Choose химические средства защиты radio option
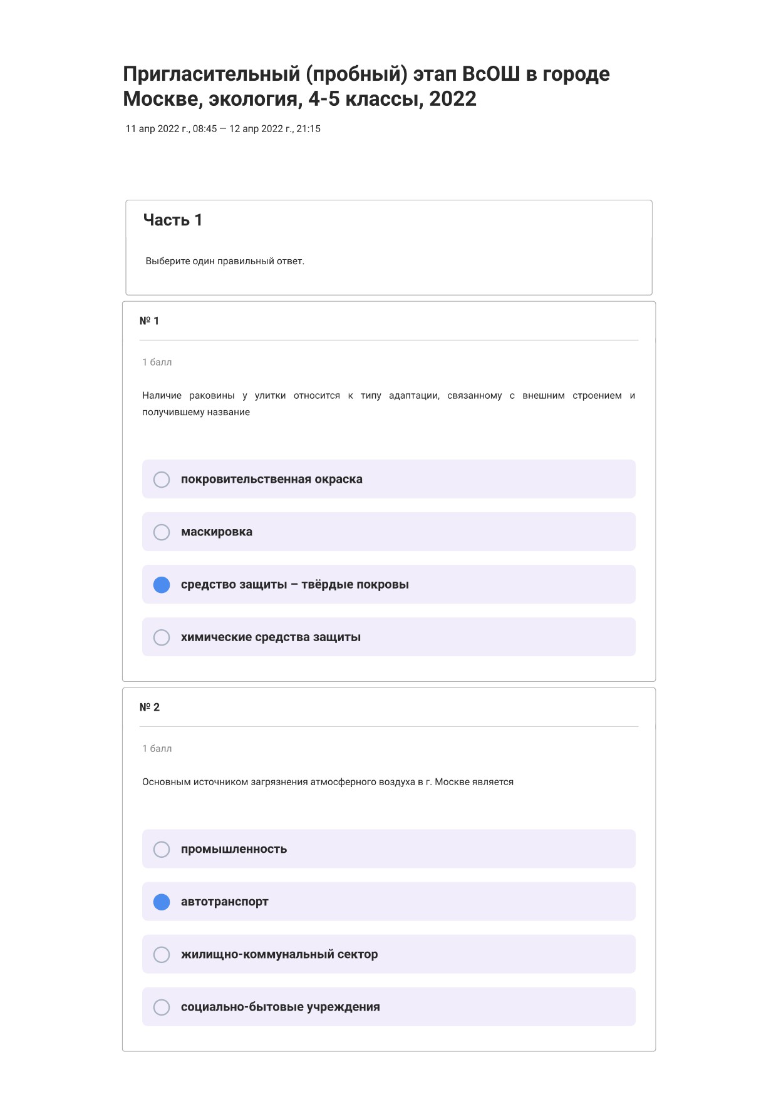The height and width of the screenshot is (1097, 776). (x=162, y=637)
